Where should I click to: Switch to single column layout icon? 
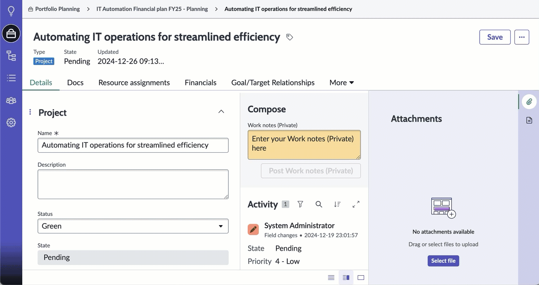coord(331,278)
